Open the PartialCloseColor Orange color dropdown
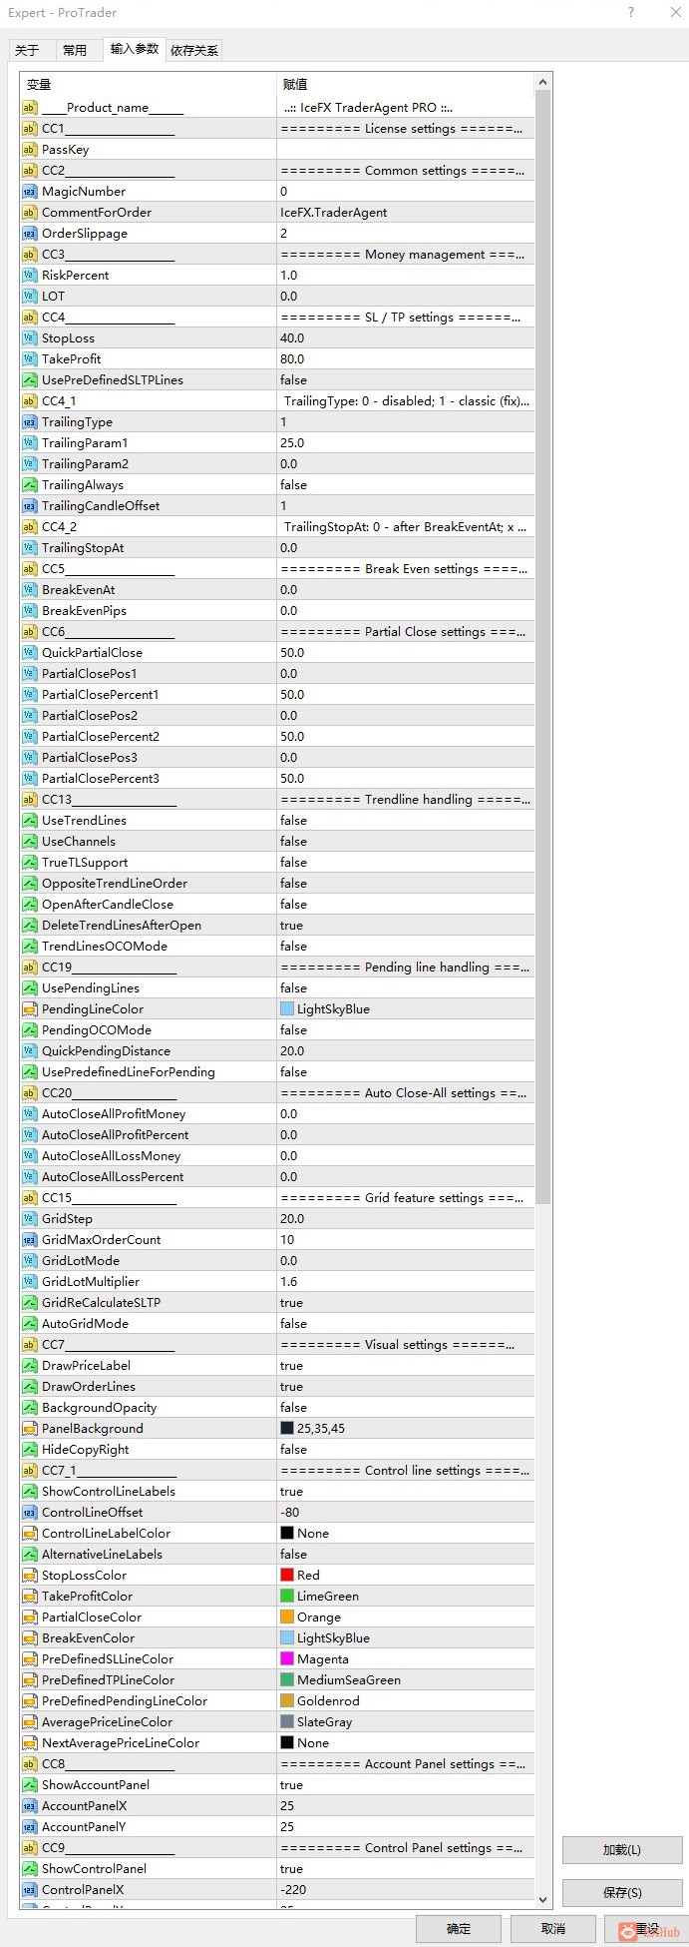This screenshot has height=1947, width=689. (x=406, y=1618)
